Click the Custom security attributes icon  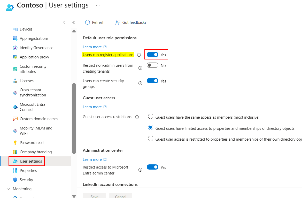[15, 69]
